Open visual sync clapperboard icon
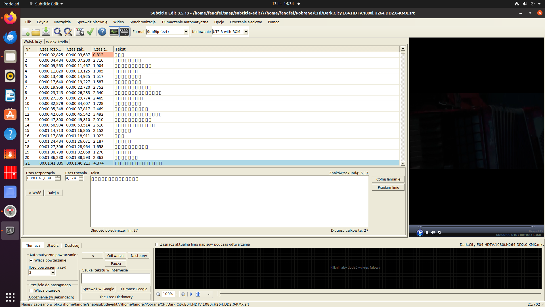 [x=80, y=32]
